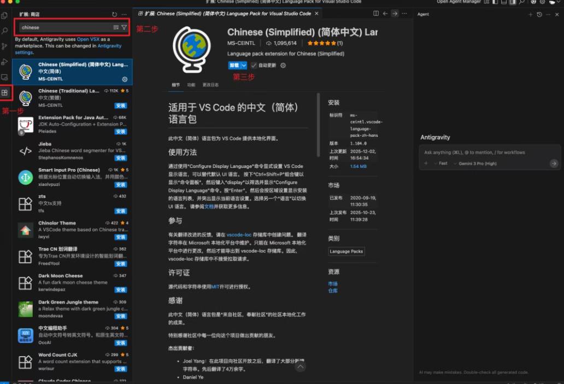
Task: Open the Search view in activity bar
Action: 5,31
